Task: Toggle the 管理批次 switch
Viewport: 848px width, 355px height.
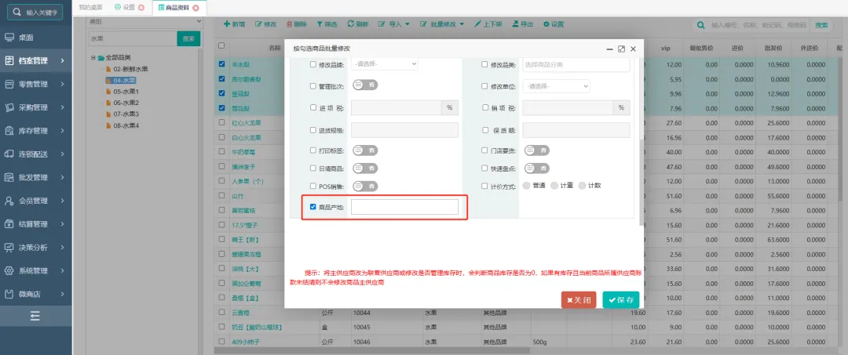Action: tap(365, 85)
